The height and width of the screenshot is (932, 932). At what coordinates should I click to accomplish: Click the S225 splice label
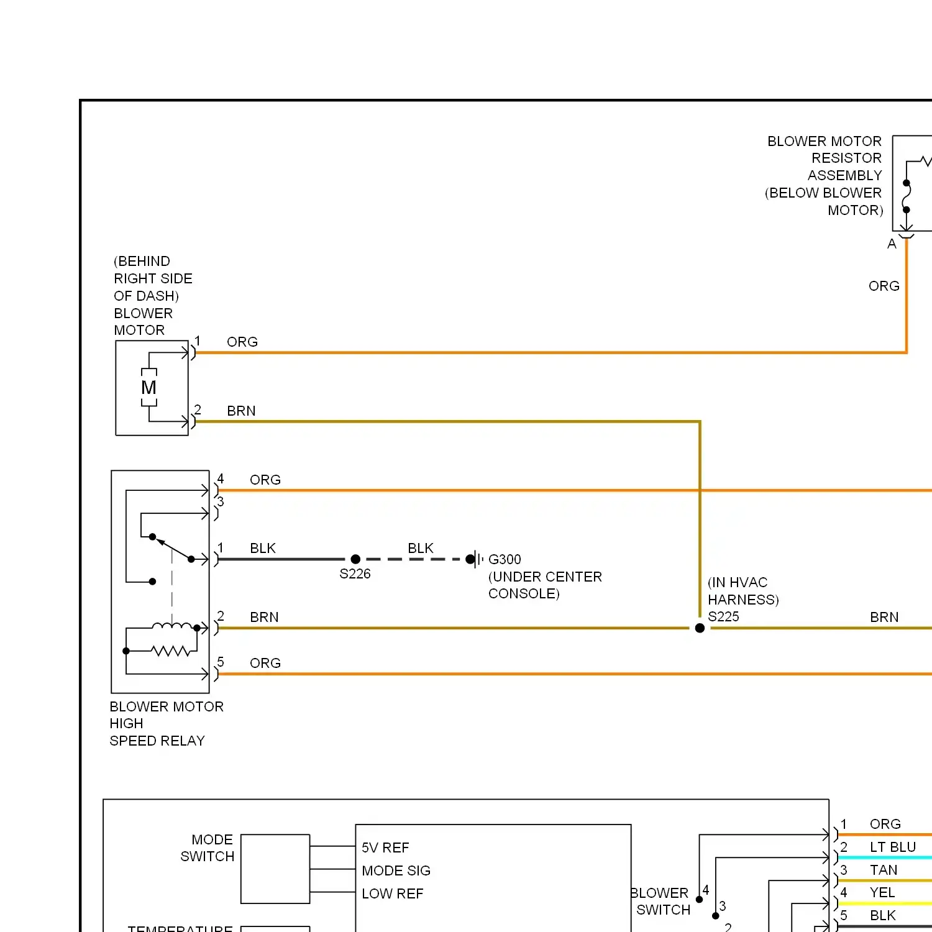pyautogui.click(x=724, y=617)
